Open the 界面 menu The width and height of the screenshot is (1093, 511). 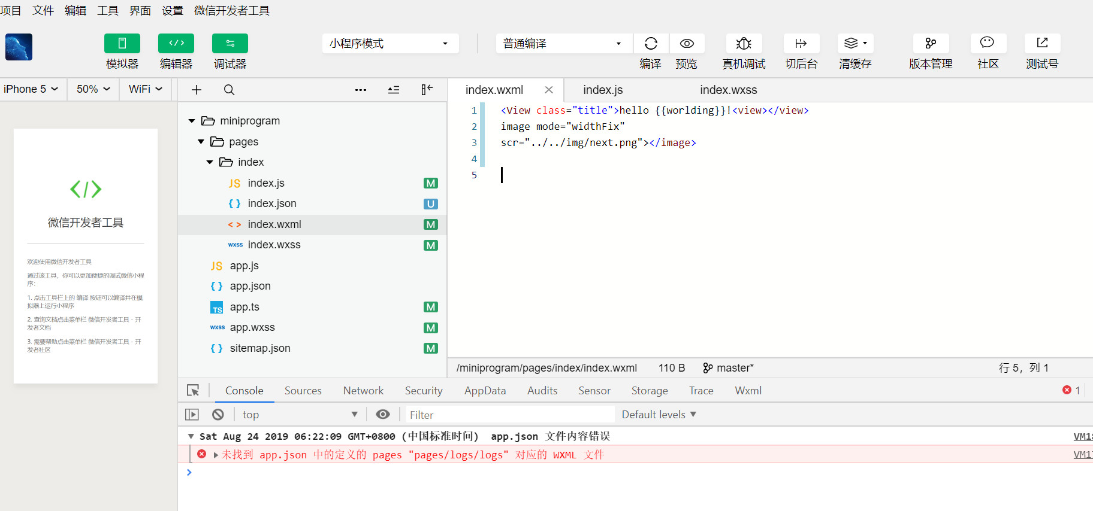click(140, 11)
